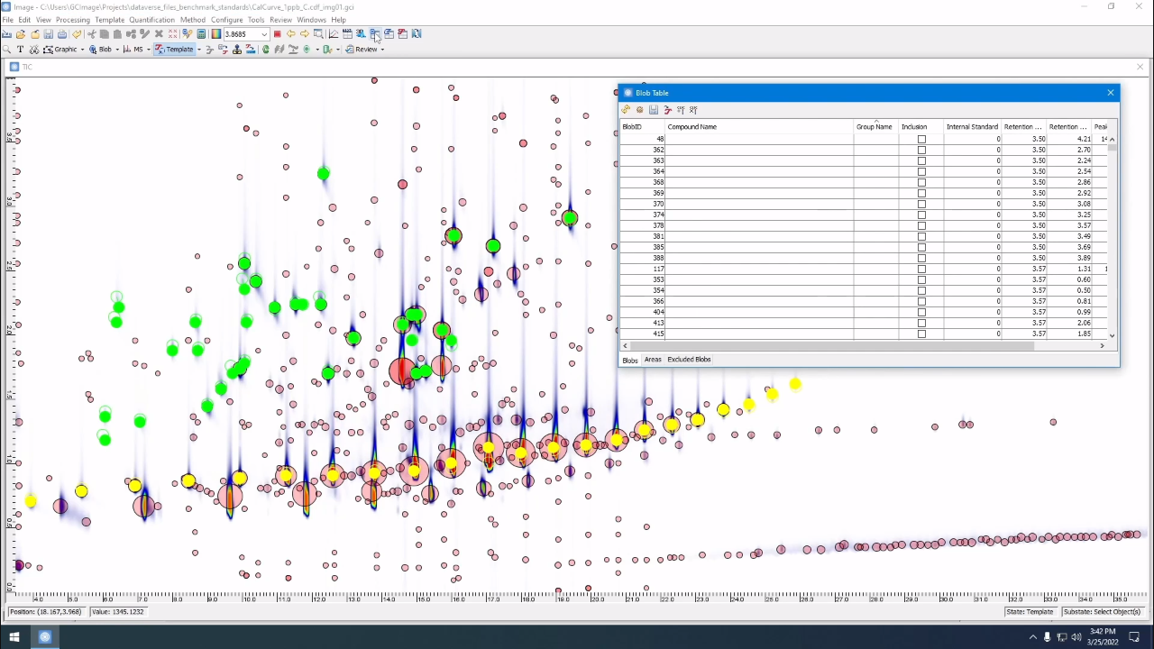Select the Text annotation tool
The height and width of the screenshot is (649, 1154).
(x=21, y=50)
